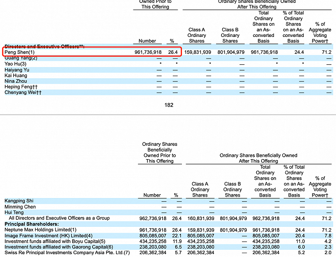Select the Chenyang Wei row label
This screenshot has width=336, height=257.
pyautogui.click(x=23, y=93)
